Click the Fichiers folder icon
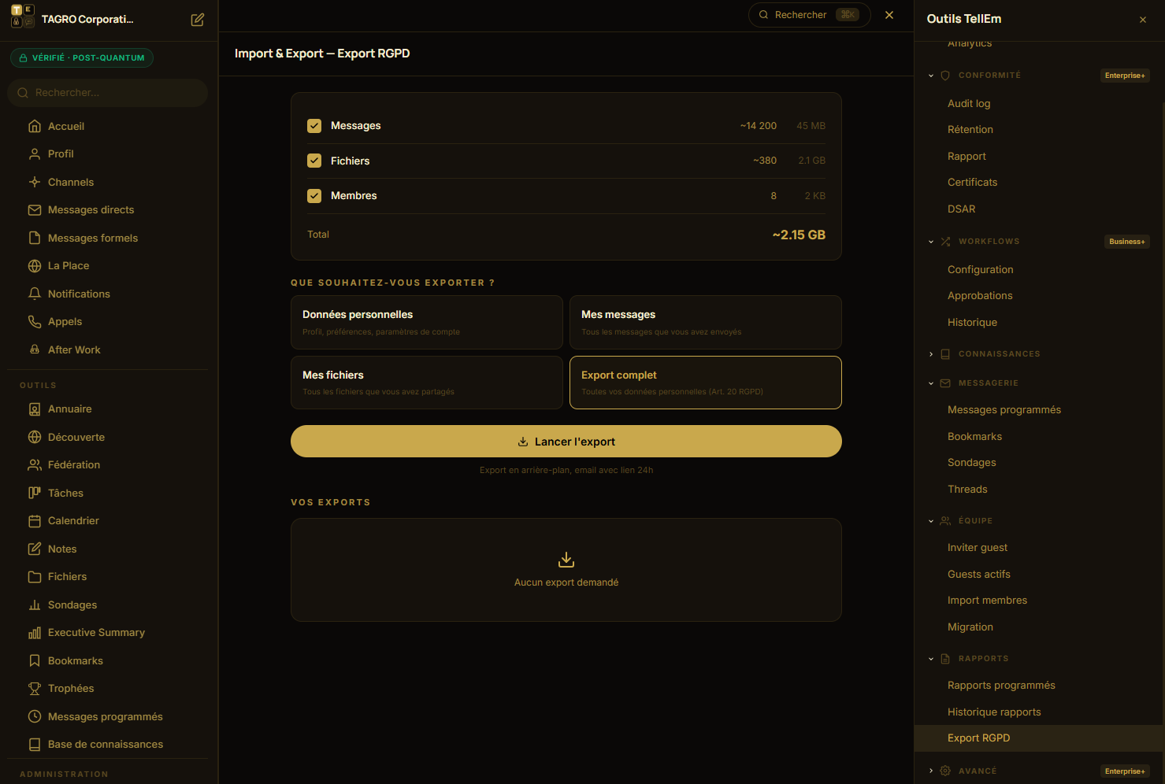1165x784 pixels. click(35, 577)
